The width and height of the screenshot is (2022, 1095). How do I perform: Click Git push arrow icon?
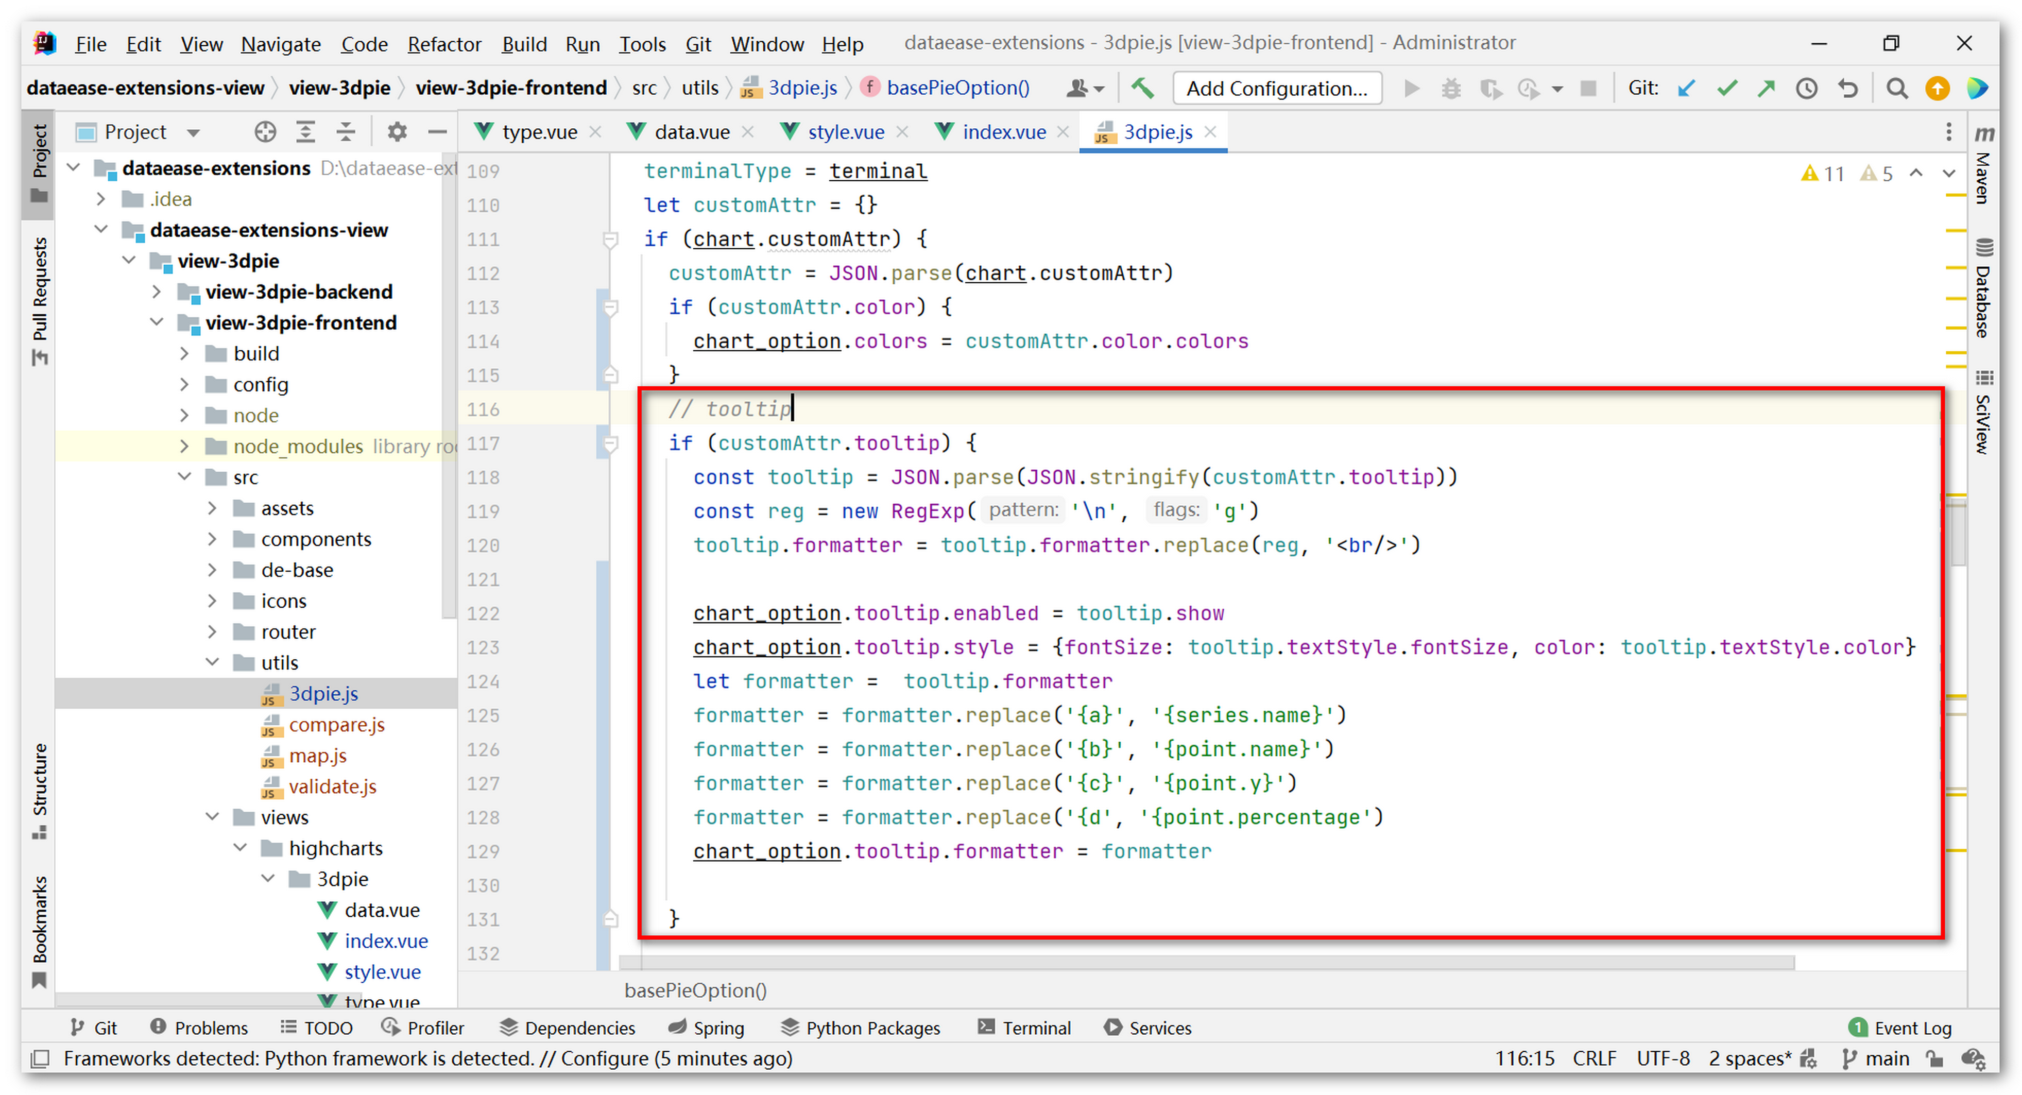click(x=1766, y=88)
